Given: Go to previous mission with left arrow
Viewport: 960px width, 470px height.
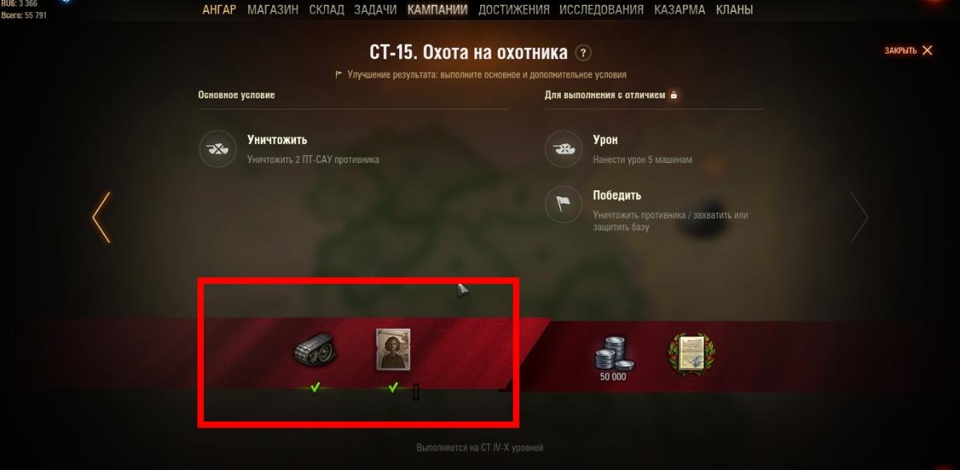Looking at the screenshot, I should click(101, 217).
